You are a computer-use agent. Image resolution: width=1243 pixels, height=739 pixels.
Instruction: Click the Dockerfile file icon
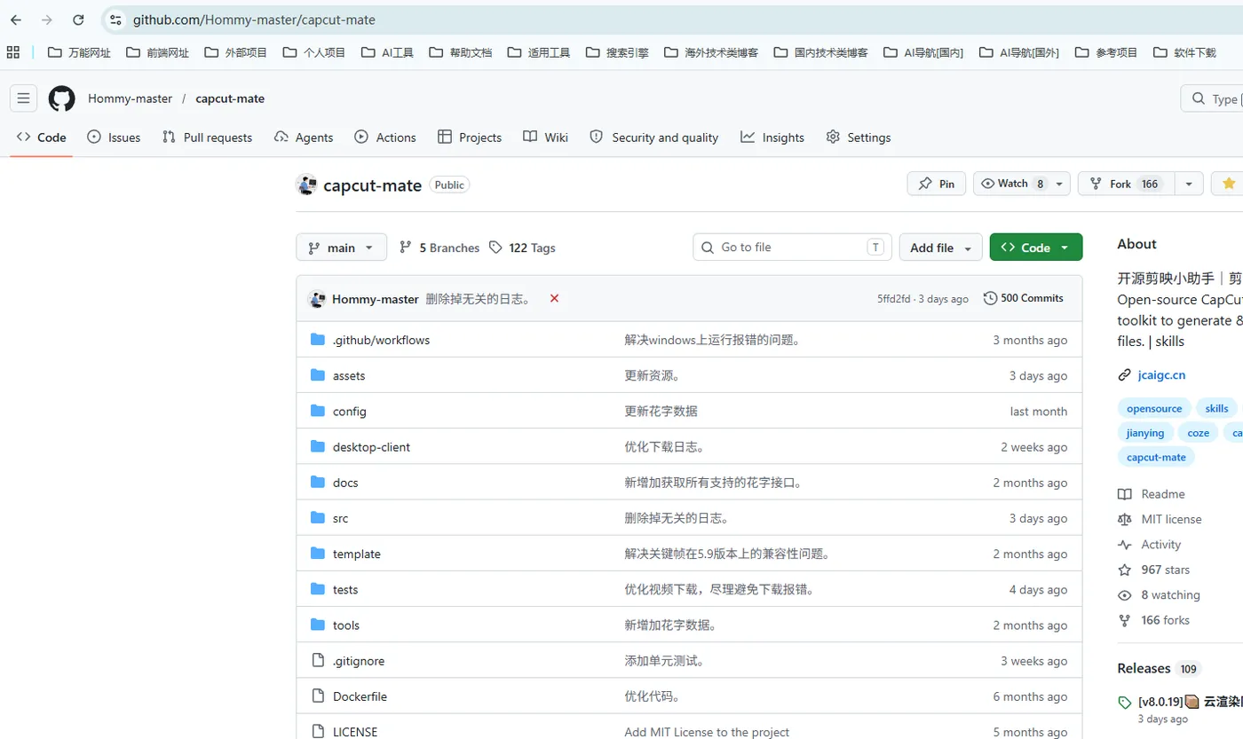click(x=318, y=696)
